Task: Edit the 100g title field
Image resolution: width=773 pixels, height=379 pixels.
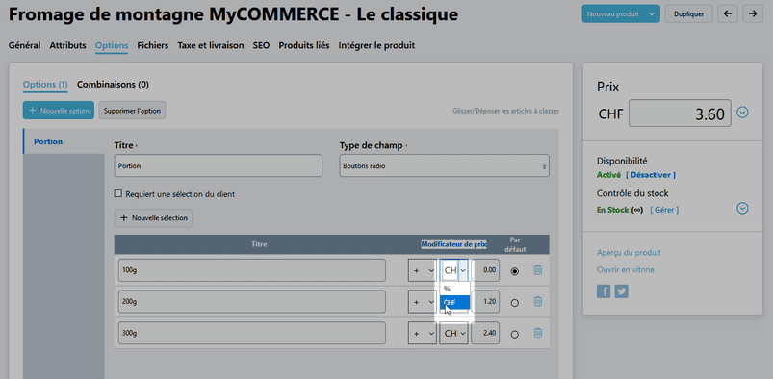Action: [x=252, y=270]
